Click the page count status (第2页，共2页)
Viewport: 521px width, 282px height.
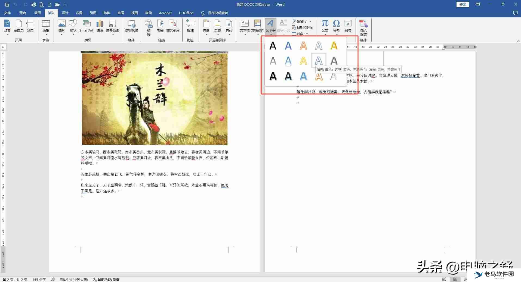pos(15,280)
